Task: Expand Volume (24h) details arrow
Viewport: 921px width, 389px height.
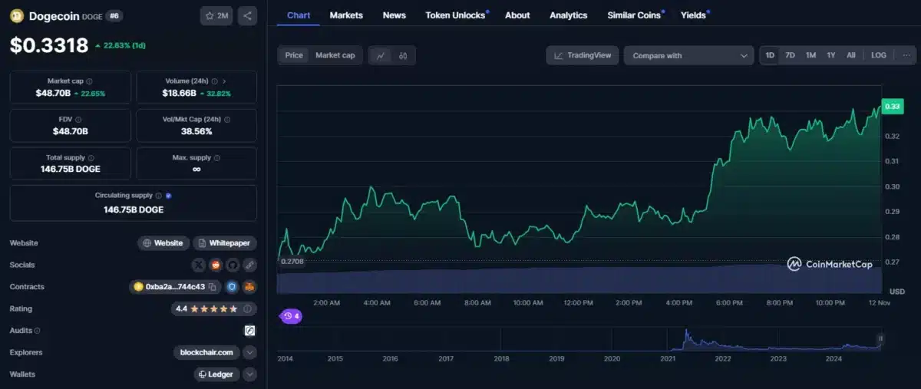Action: pyautogui.click(x=224, y=81)
